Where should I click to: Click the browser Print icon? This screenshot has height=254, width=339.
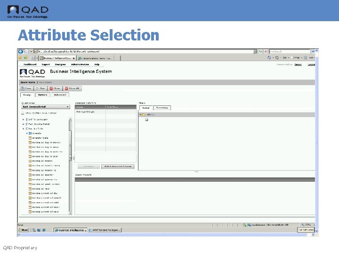[285, 58]
